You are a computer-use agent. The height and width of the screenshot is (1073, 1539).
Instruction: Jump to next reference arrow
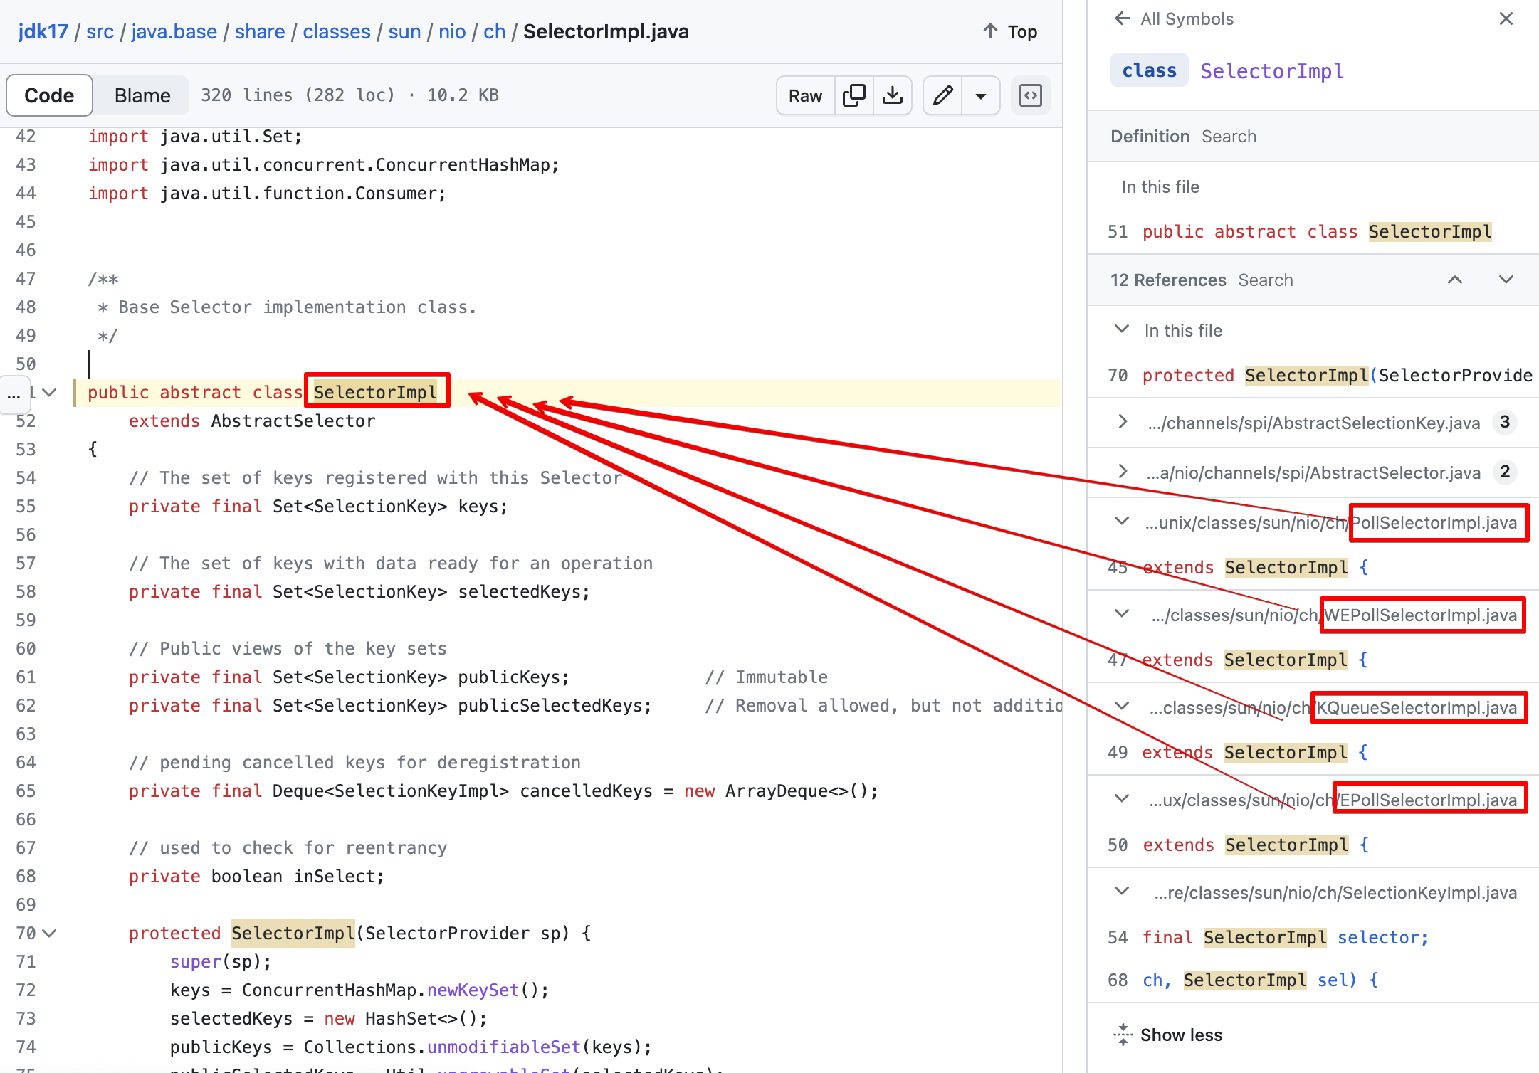1506,280
